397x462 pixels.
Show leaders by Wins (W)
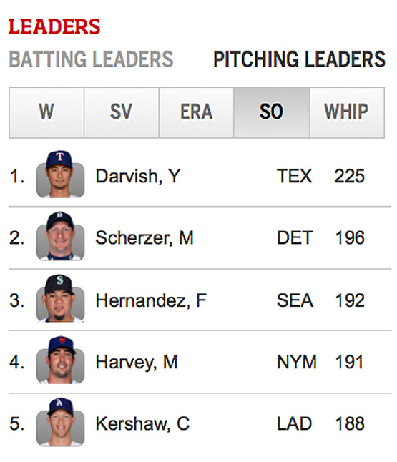(x=46, y=112)
